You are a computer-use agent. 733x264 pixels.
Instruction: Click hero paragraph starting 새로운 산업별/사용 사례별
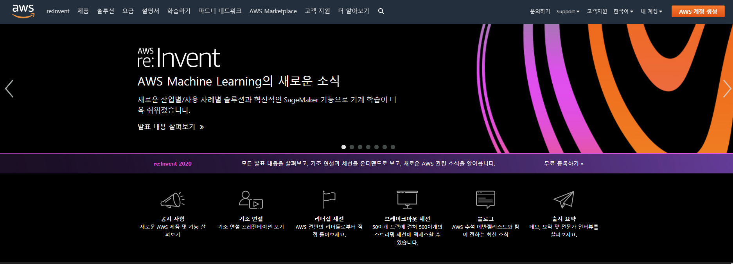click(x=267, y=105)
